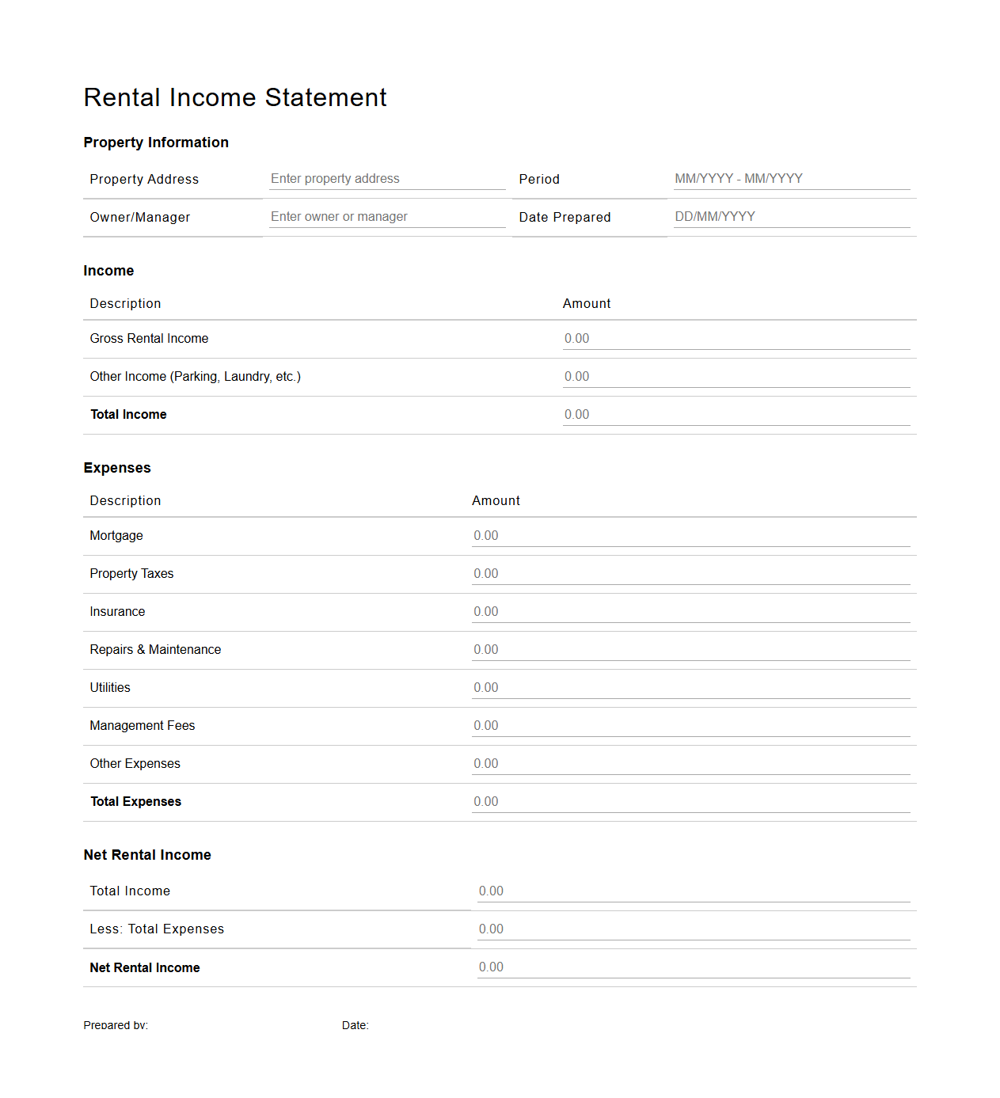Click the Gross Rental Income amount field
Viewport: 1000px width, 1098px height.
pos(736,338)
